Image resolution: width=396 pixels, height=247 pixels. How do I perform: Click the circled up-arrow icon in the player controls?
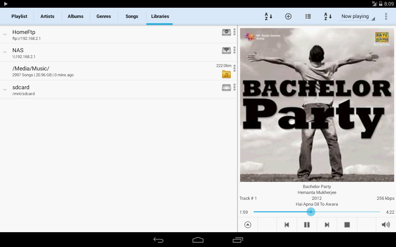(248, 225)
